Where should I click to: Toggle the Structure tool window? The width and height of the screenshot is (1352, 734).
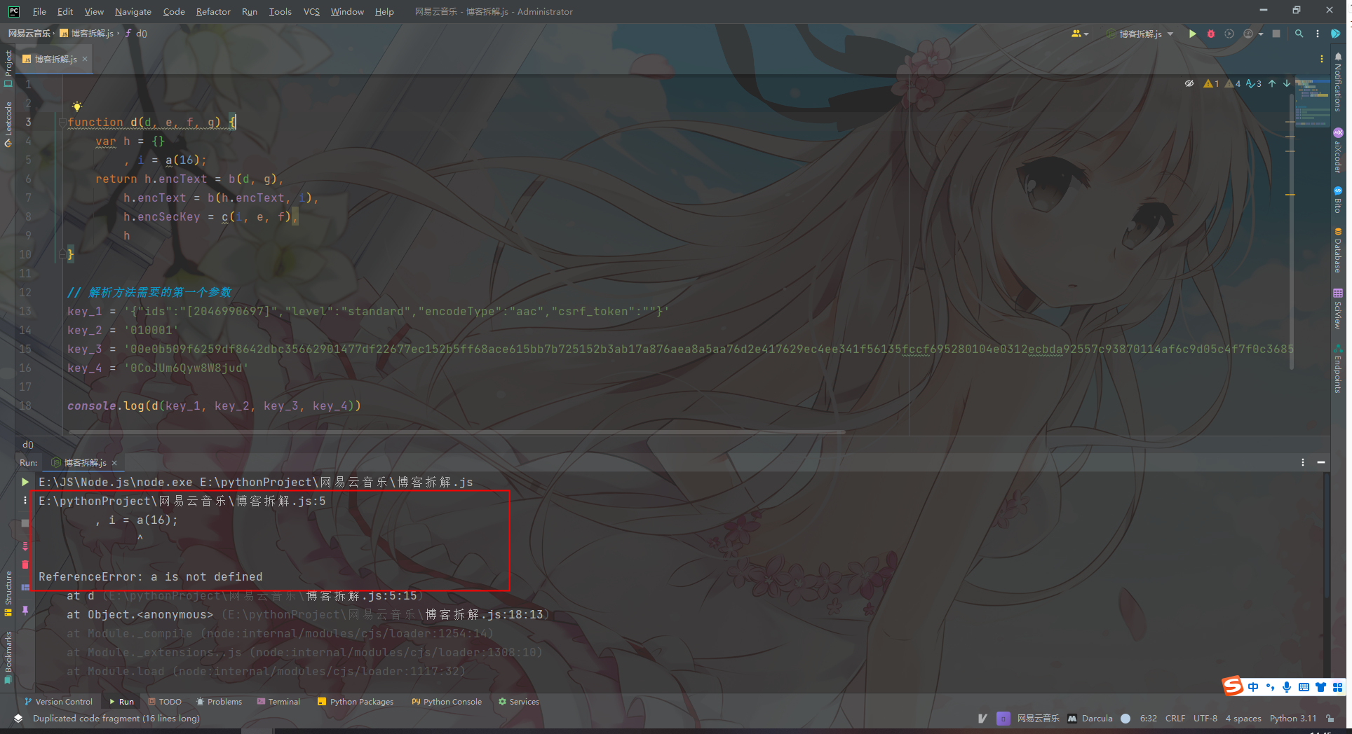click(8, 594)
